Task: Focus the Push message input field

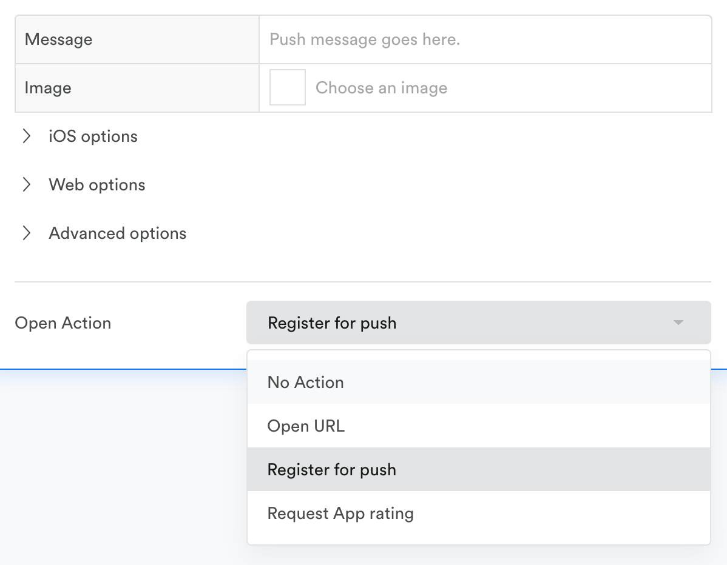Action: click(484, 40)
